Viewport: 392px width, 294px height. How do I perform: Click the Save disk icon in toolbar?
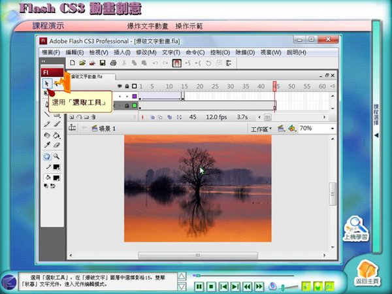point(103,63)
